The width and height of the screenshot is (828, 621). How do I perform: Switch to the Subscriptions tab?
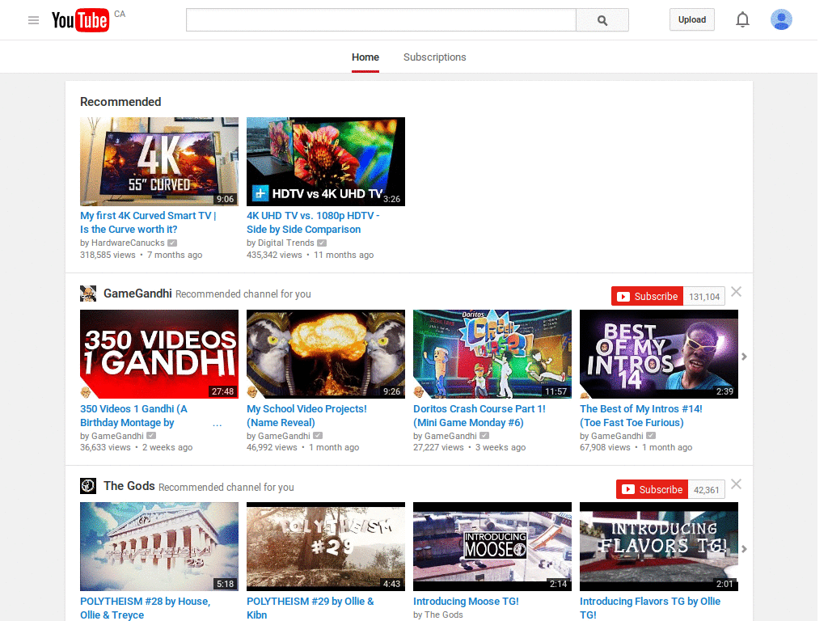434,57
